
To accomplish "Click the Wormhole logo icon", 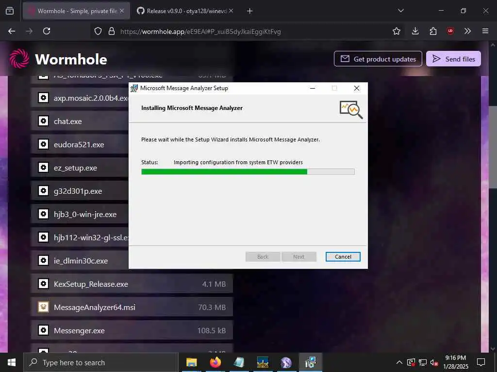I will [19, 59].
